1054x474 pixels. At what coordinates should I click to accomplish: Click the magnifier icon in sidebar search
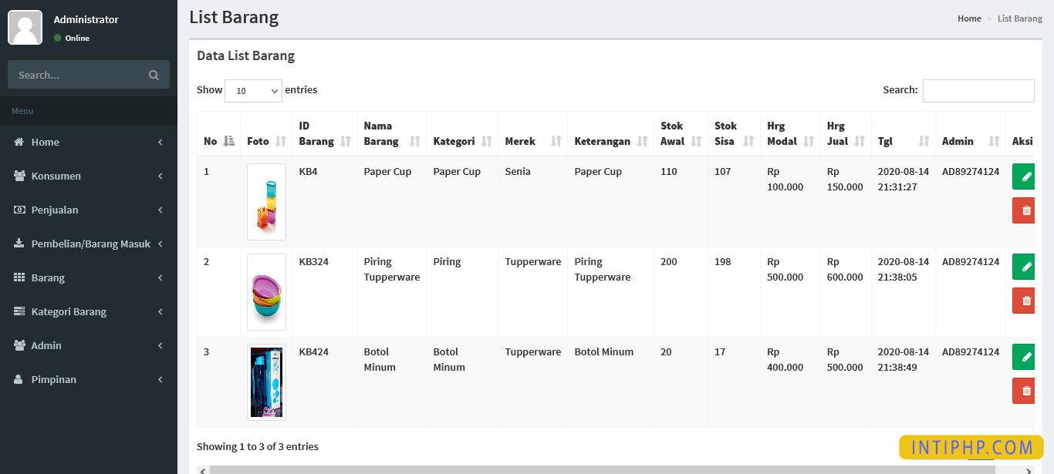click(x=154, y=75)
